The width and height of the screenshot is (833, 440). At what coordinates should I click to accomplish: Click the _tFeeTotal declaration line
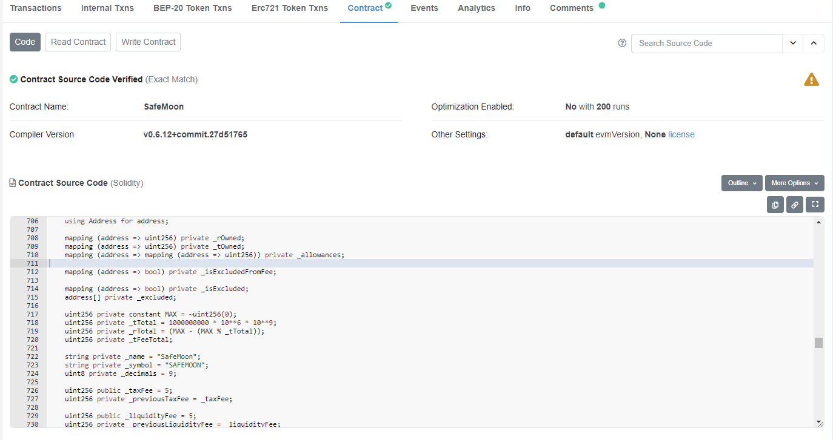point(119,340)
